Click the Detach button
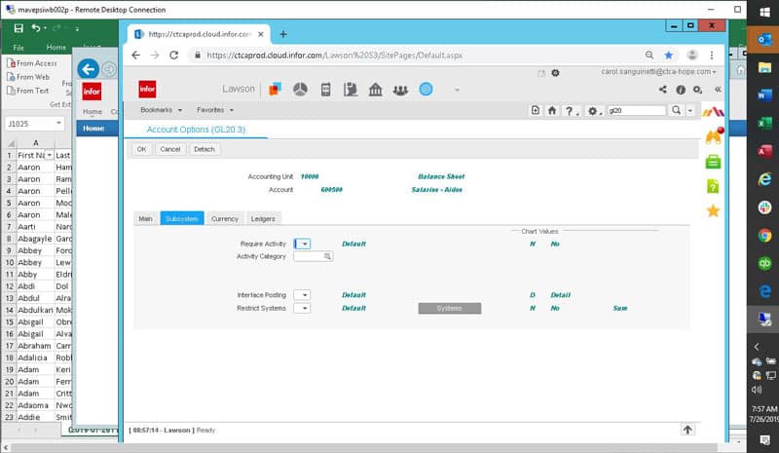 204,149
